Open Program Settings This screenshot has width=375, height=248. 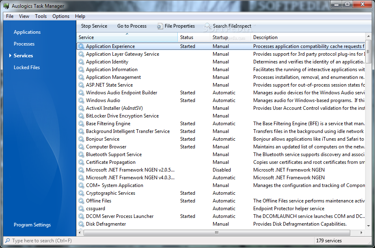pos(32,225)
